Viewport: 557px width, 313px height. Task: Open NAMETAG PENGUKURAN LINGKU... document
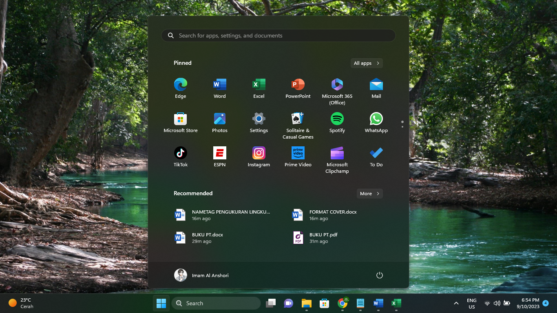pos(223,215)
